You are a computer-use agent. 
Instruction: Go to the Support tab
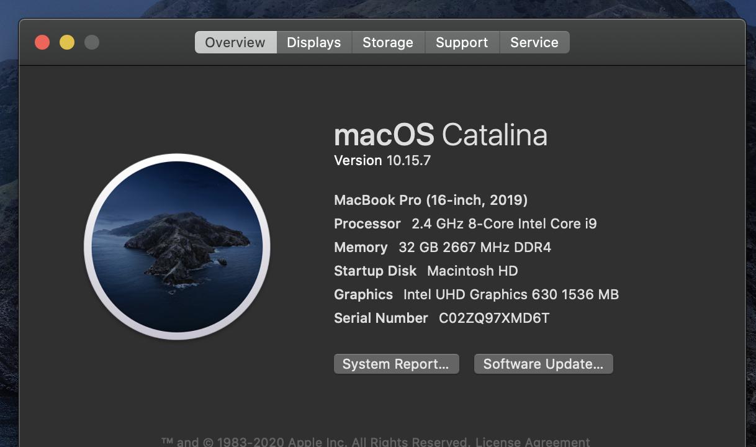pos(461,42)
